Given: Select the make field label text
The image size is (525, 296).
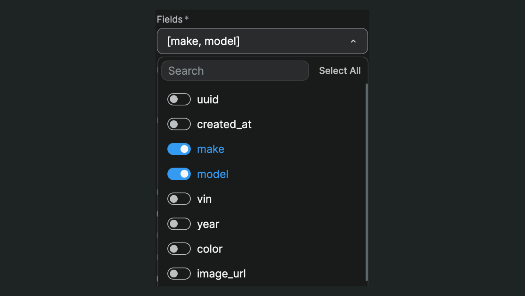Looking at the screenshot, I should (x=210, y=149).
